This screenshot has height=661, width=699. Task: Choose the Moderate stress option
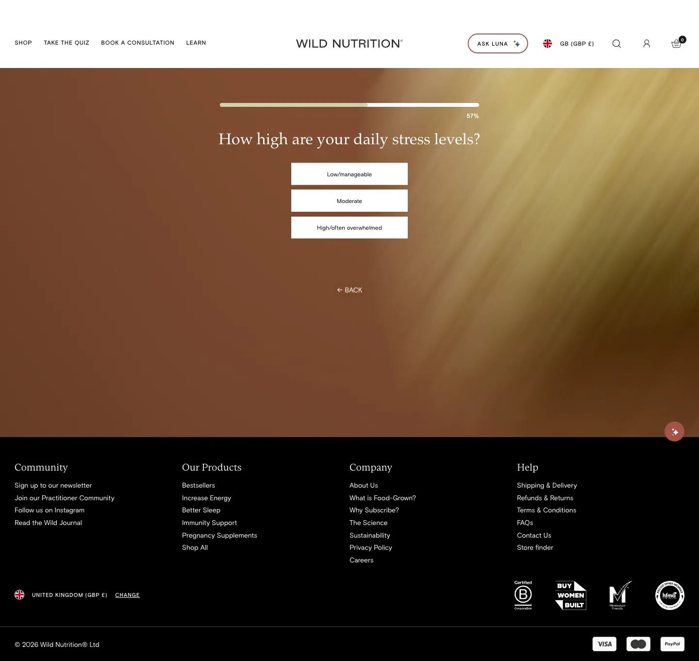pyautogui.click(x=349, y=201)
